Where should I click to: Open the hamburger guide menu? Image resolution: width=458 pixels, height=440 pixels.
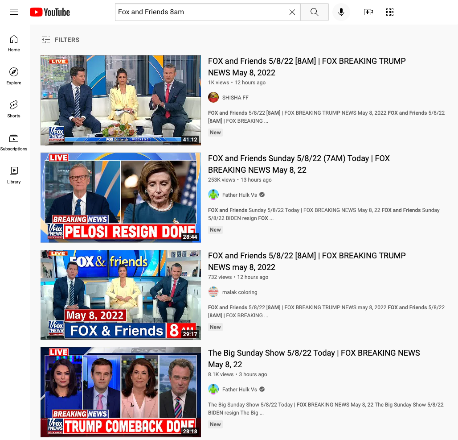tap(14, 12)
